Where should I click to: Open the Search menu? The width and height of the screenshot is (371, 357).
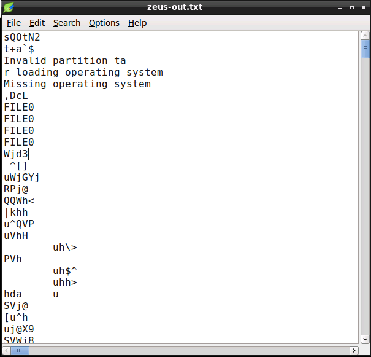point(67,23)
